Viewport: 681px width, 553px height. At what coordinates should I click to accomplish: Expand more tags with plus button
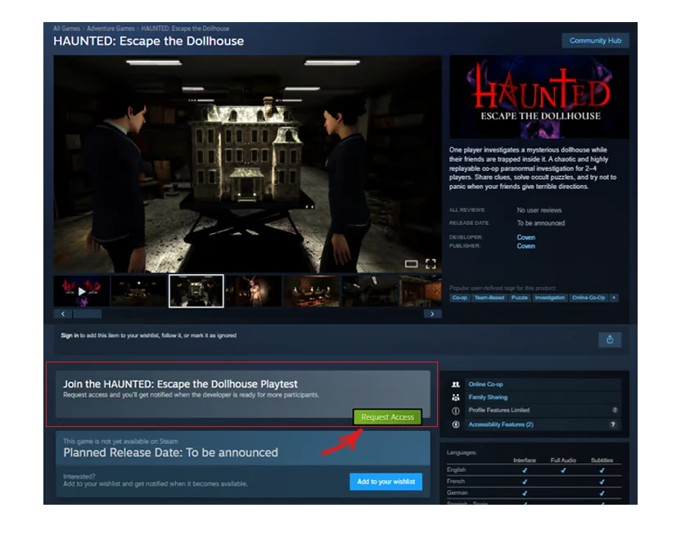point(614,298)
